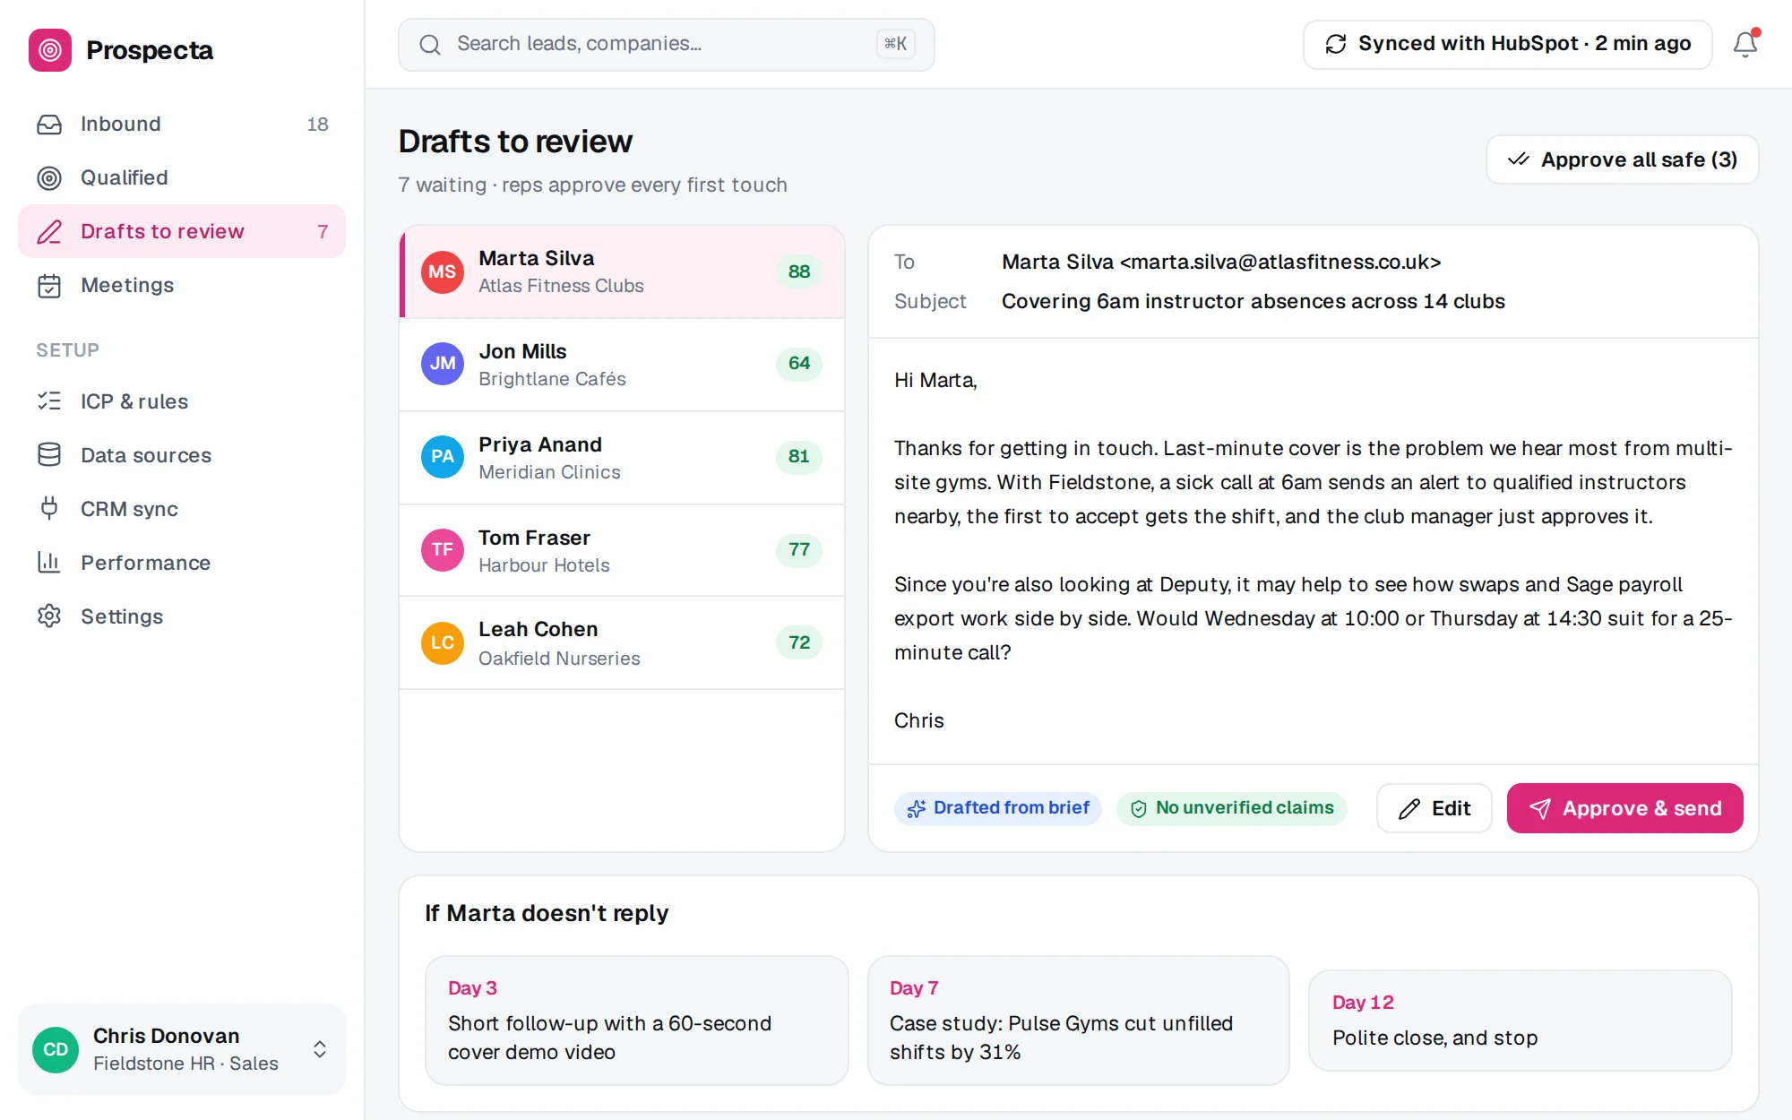Click the Inbound tray icon
Image resolution: width=1792 pixels, height=1120 pixels.
pyautogui.click(x=49, y=125)
